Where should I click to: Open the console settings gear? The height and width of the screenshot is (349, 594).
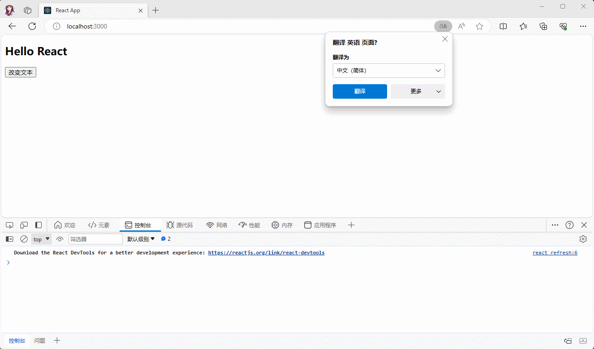point(583,239)
